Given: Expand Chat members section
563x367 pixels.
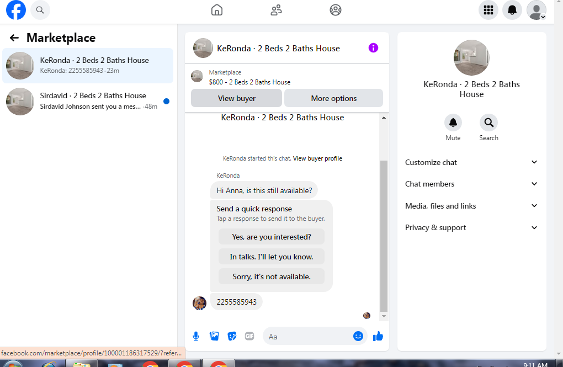Looking at the screenshot, I should [471, 184].
